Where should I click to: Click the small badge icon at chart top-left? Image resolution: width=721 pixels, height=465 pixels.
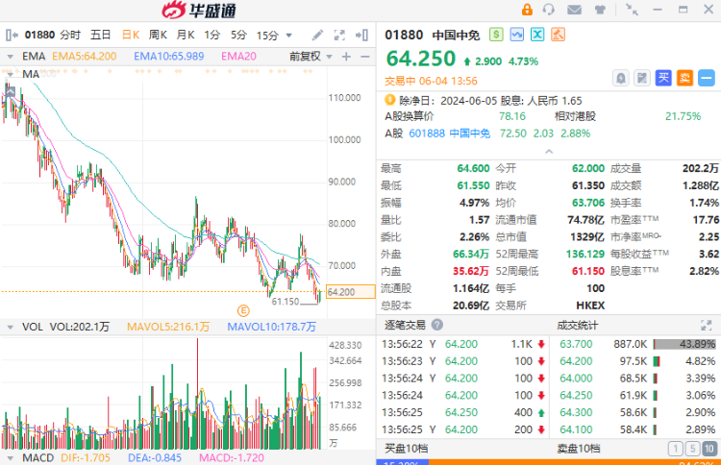pyautogui.click(x=11, y=92)
